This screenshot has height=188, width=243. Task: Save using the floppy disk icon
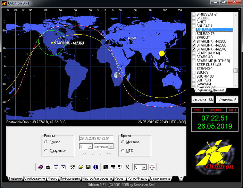(89, 167)
